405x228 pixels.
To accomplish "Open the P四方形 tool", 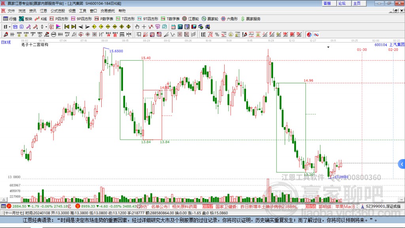I will click(x=59, y=19).
